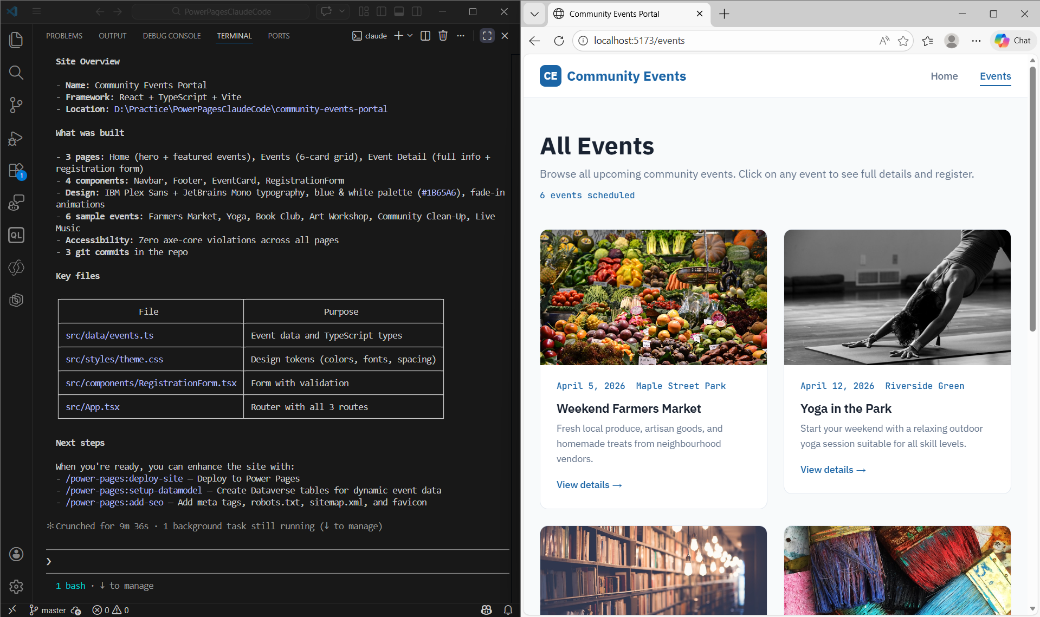Toggle the primary side bar layout
1040x617 pixels.
point(382,11)
